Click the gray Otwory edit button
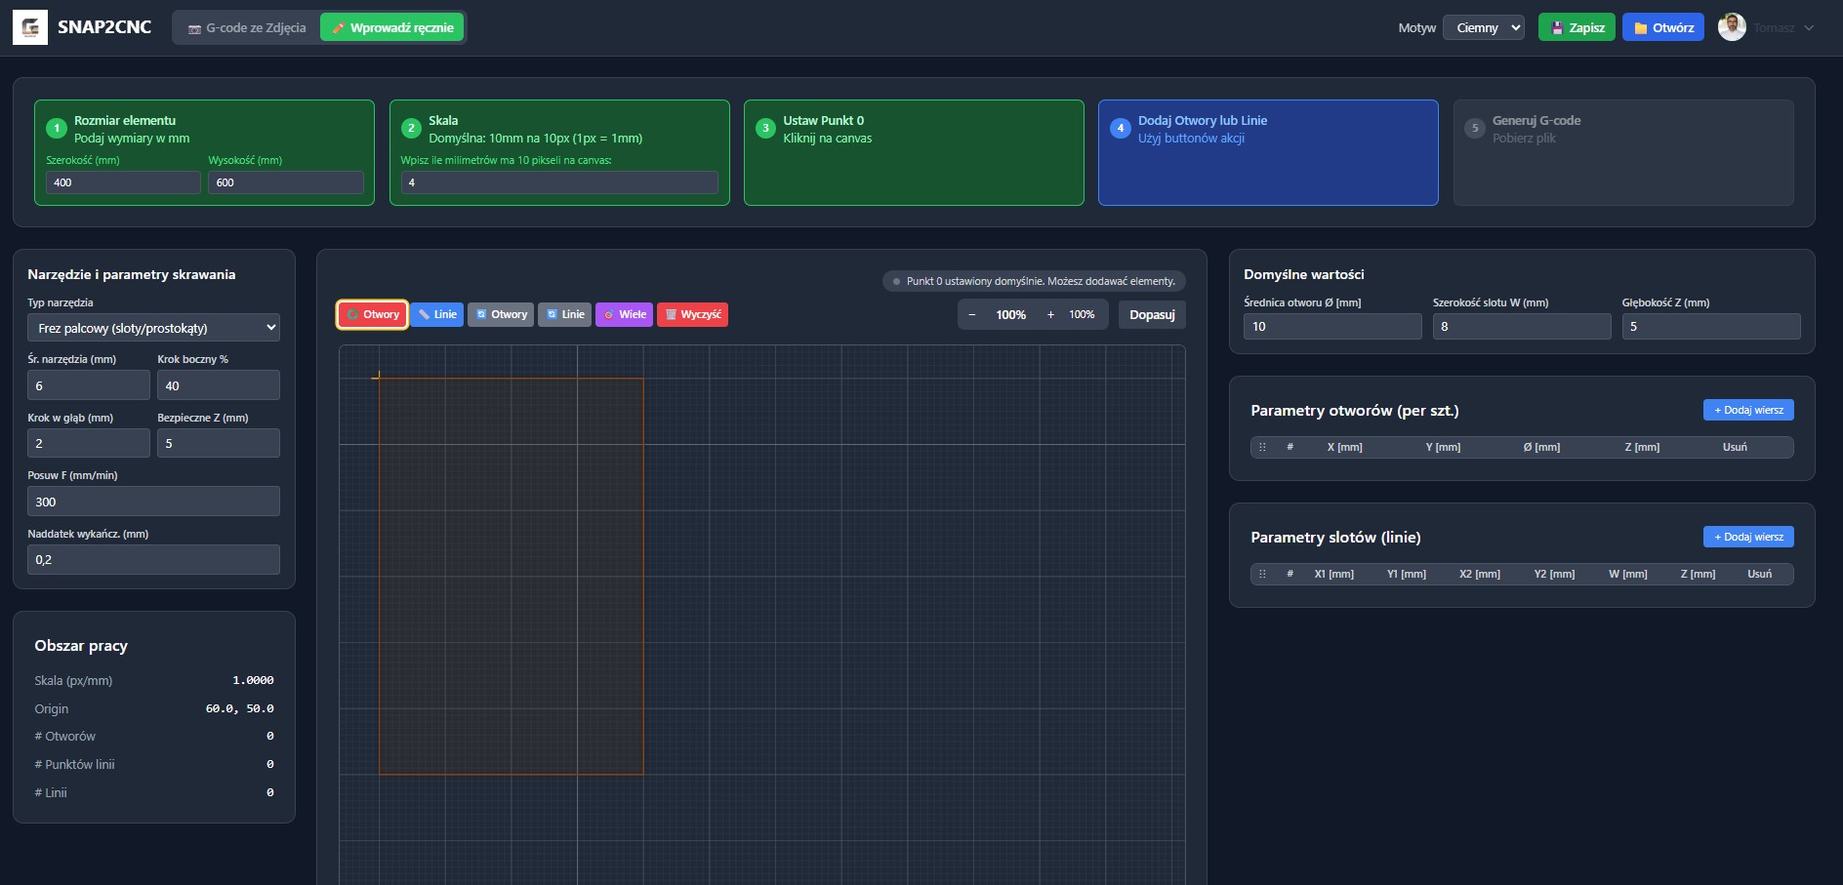 coord(501,314)
